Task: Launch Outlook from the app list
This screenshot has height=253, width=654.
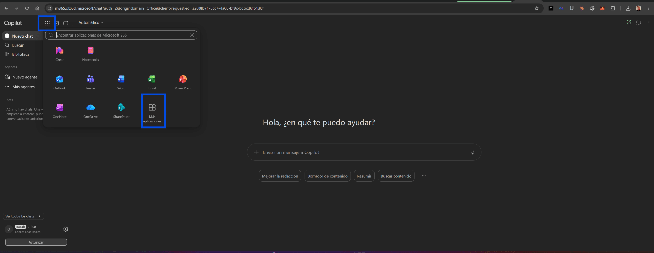Action: [x=60, y=82]
